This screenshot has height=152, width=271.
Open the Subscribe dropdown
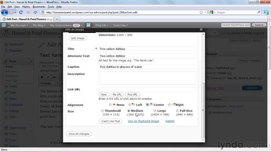[x=120, y=25]
